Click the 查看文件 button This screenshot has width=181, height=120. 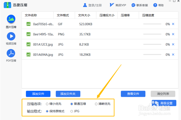133,94
